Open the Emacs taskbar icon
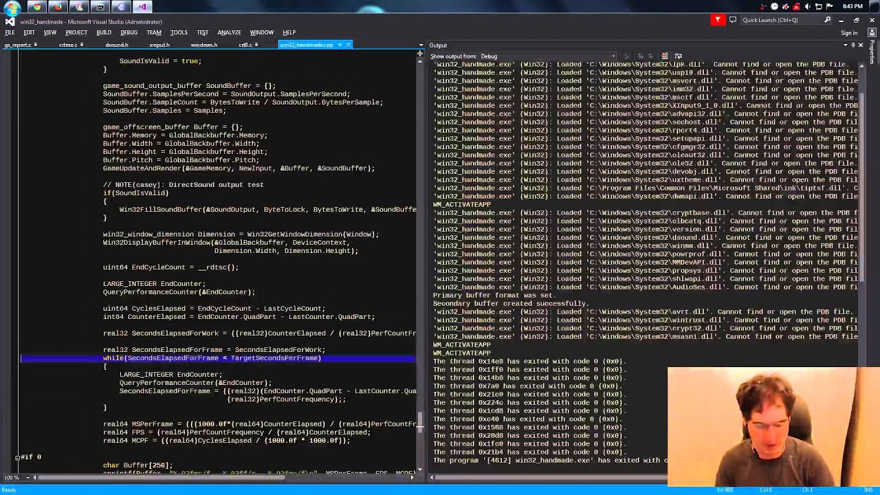Screen dimensions: 880x495 tap(121, 7)
